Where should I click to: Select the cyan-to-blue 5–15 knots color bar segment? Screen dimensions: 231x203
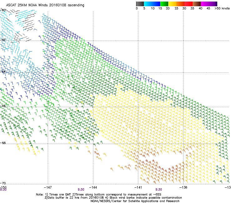(152, 4)
